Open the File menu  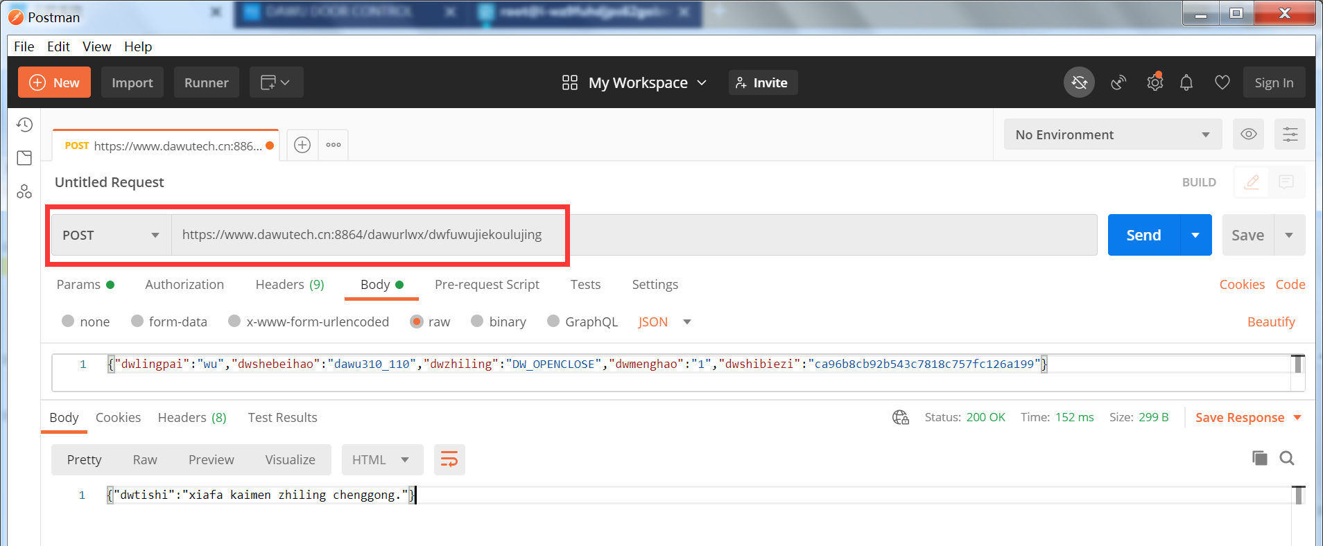point(24,46)
